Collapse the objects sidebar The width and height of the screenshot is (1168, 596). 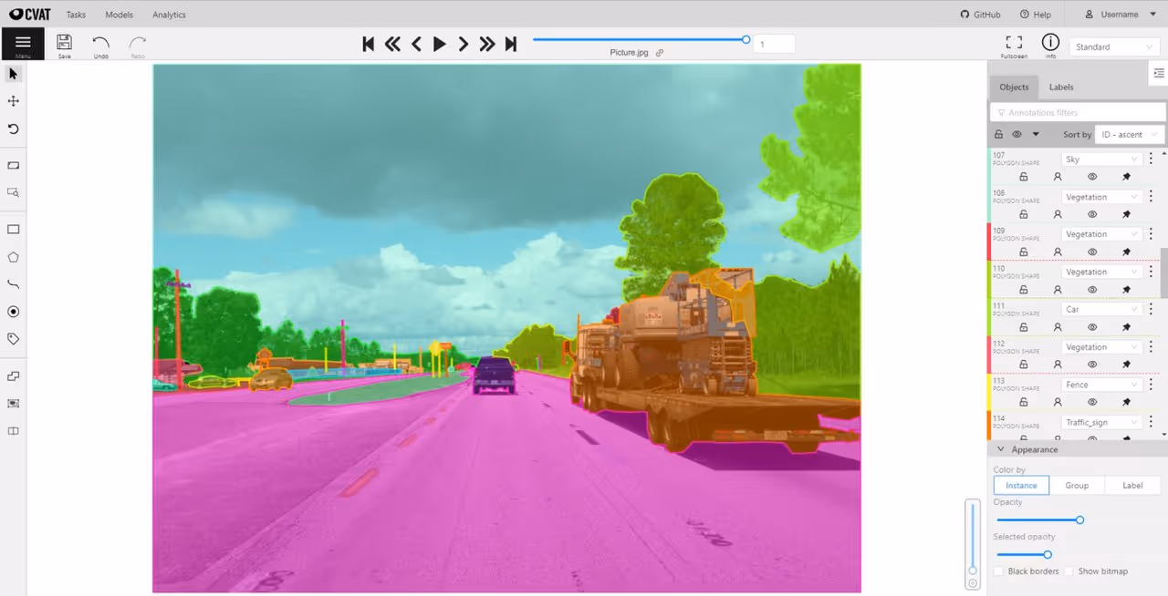[1158, 73]
